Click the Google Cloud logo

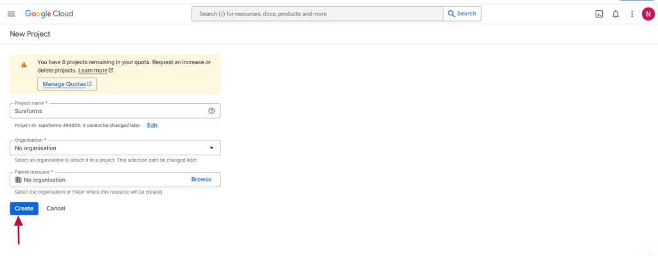click(x=49, y=14)
